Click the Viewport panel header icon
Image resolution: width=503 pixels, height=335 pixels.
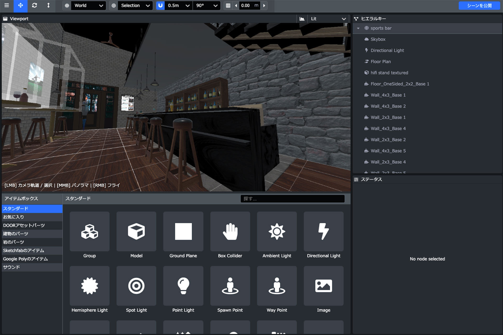[5, 19]
